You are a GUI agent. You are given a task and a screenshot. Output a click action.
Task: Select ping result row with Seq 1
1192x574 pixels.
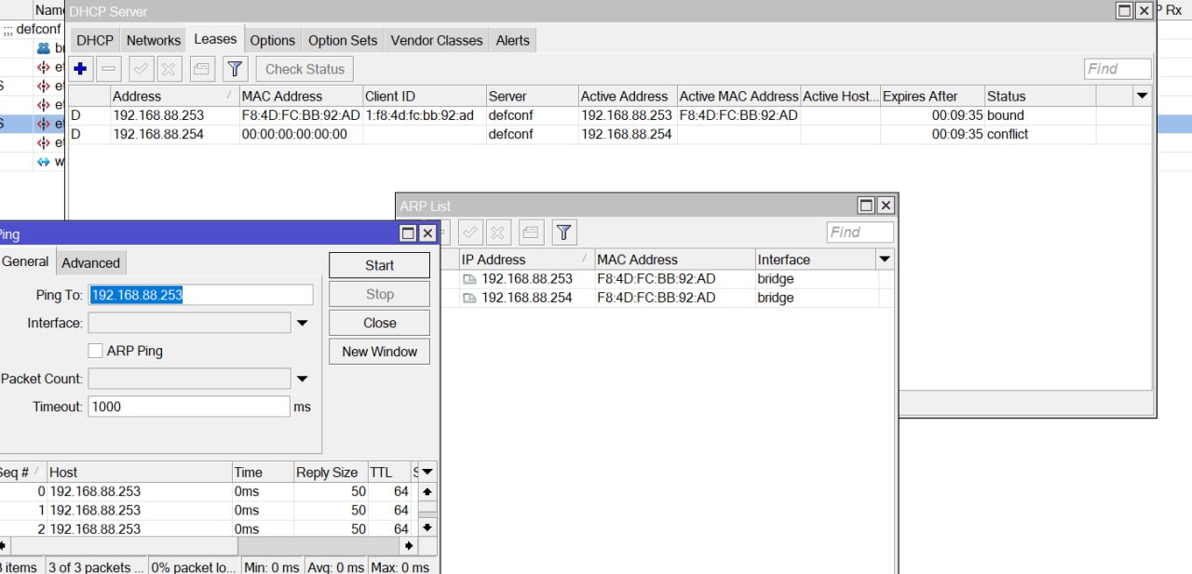click(x=209, y=510)
